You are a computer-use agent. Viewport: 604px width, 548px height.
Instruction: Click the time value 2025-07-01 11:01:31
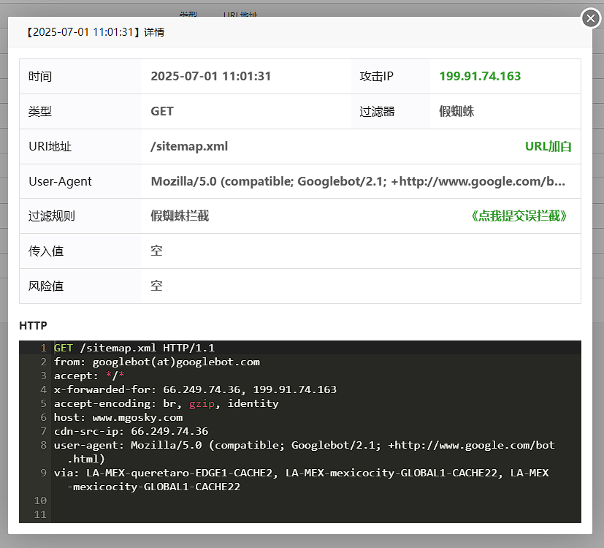click(211, 76)
